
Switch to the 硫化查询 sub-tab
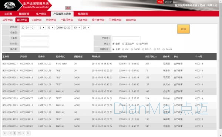[22, 20]
